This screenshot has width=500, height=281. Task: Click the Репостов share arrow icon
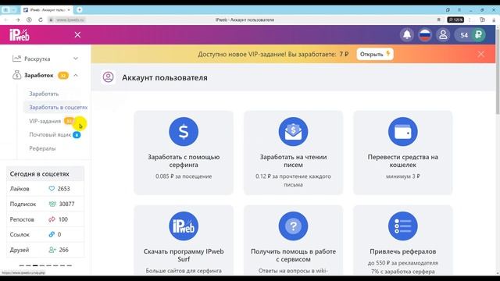tap(52, 219)
